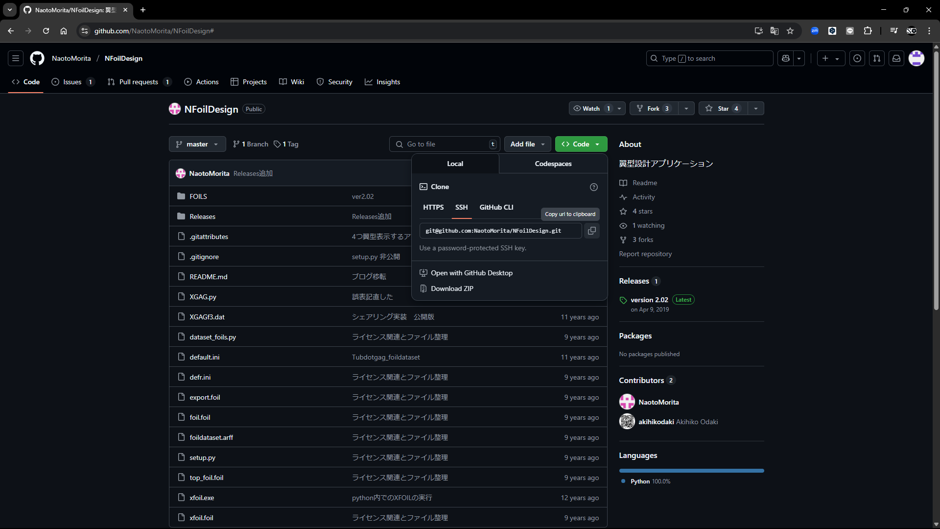Viewport: 940px width, 529px height.
Task: Click the install app icon in the address bar
Action: [x=759, y=31]
